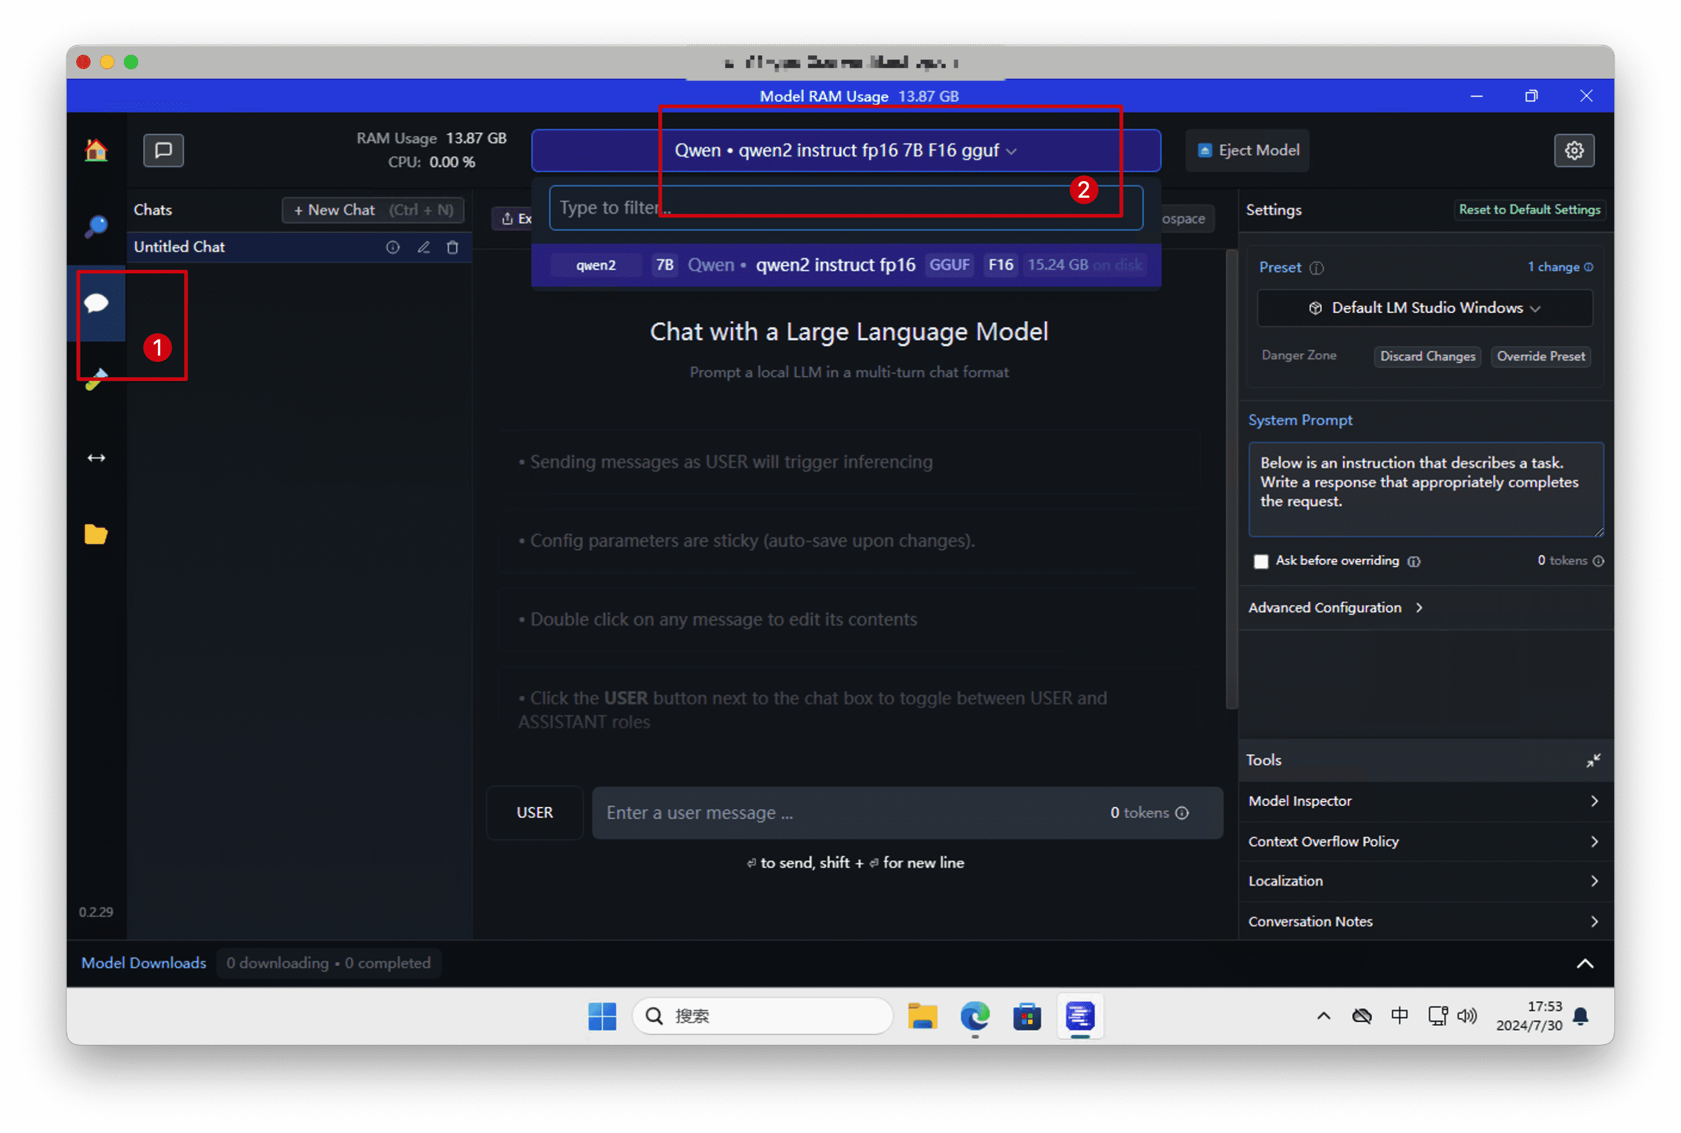Delete Untitled Chat with trash icon
This screenshot has width=1681, height=1133.
(452, 247)
